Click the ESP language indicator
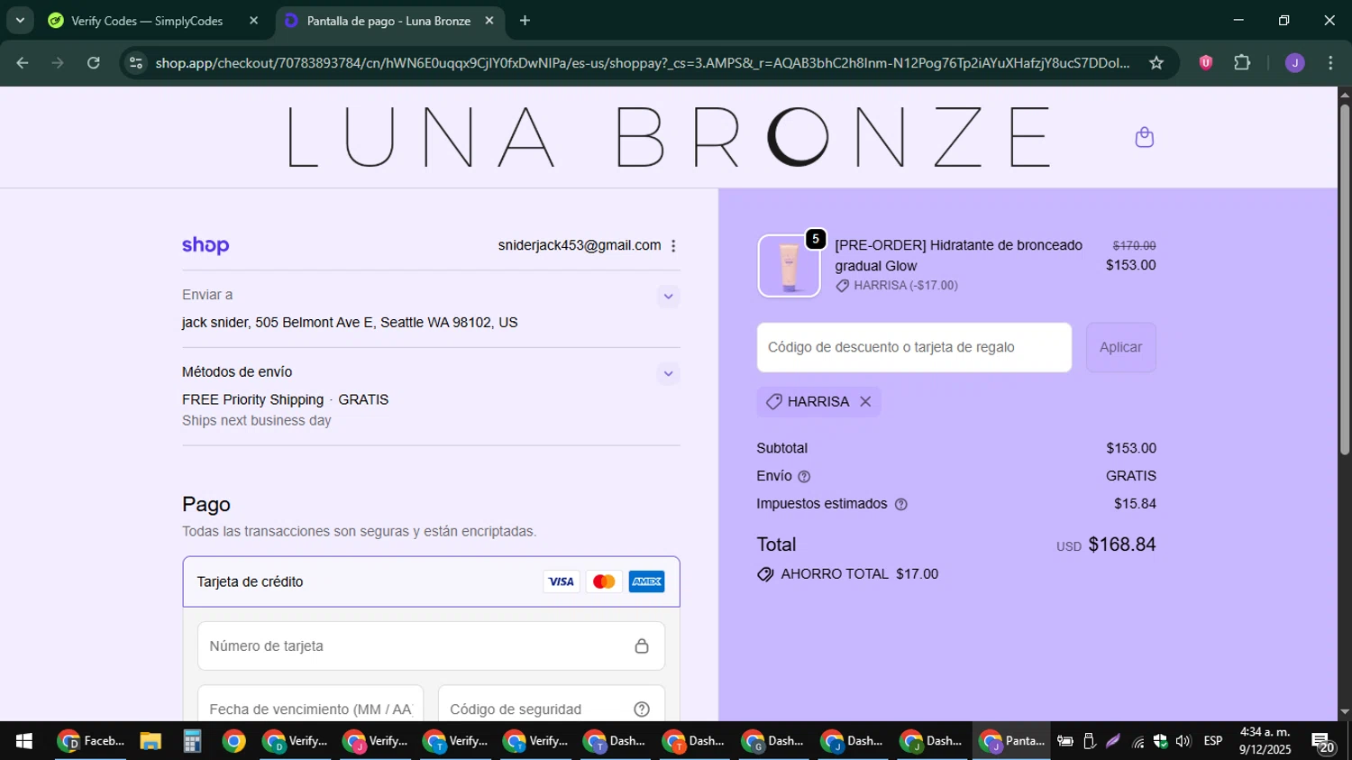 (x=1213, y=741)
